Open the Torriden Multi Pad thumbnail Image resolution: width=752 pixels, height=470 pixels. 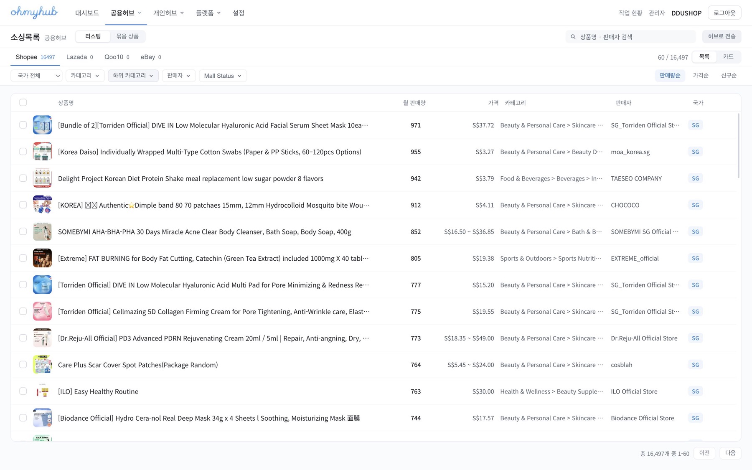pyautogui.click(x=42, y=285)
